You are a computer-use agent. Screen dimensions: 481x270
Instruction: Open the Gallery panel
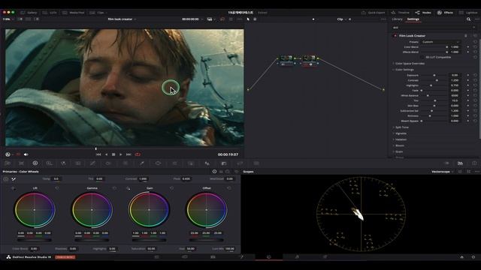[x=29, y=13]
